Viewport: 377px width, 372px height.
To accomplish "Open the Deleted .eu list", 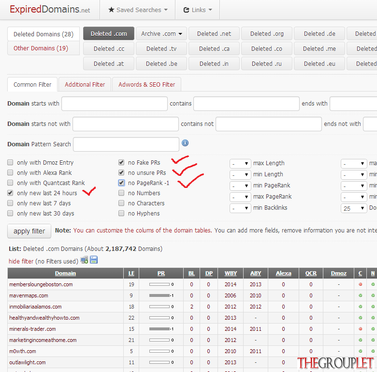I will 319,63.
